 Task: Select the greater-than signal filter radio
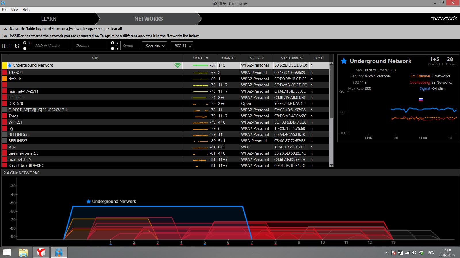pyautogui.click(x=112, y=43)
